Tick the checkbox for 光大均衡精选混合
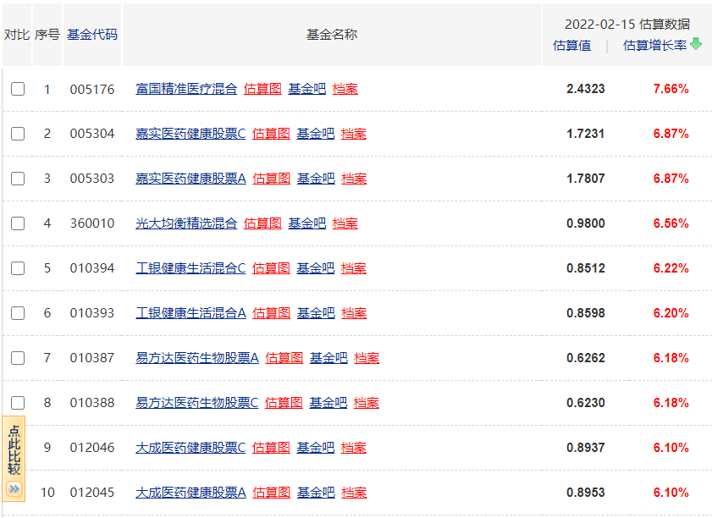 (18, 223)
